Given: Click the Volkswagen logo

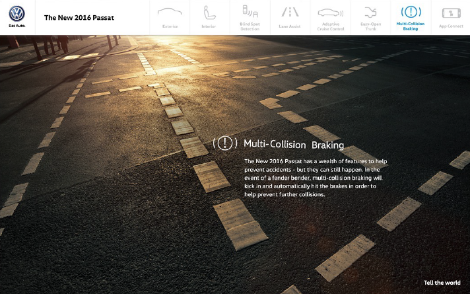Looking at the screenshot, I should 17,13.
